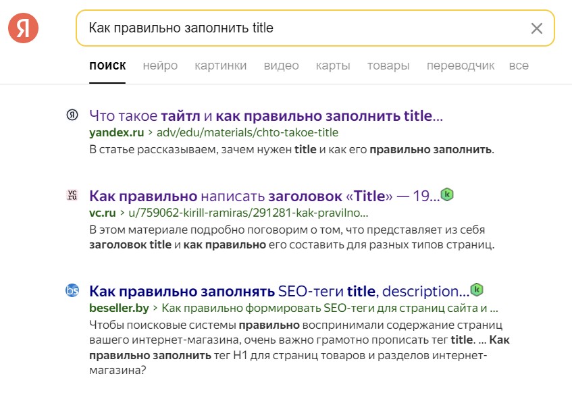Click the поиск tab with active underline
This screenshot has height=399, width=572.
pyautogui.click(x=107, y=65)
